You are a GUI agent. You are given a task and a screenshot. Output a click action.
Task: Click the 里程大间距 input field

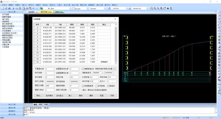click(50, 86)
